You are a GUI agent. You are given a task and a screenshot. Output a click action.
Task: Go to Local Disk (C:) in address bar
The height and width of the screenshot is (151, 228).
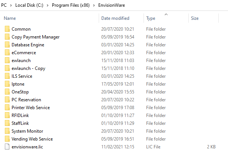pyautogui.click(x=29, y=5)
